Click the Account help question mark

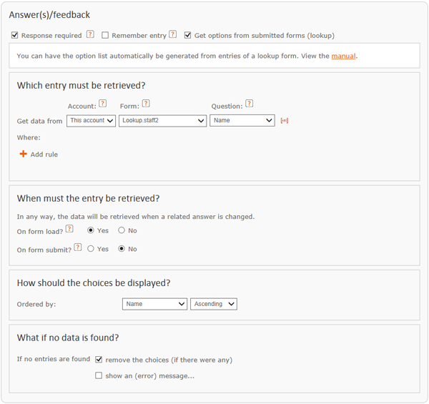[x=102, y=104]
